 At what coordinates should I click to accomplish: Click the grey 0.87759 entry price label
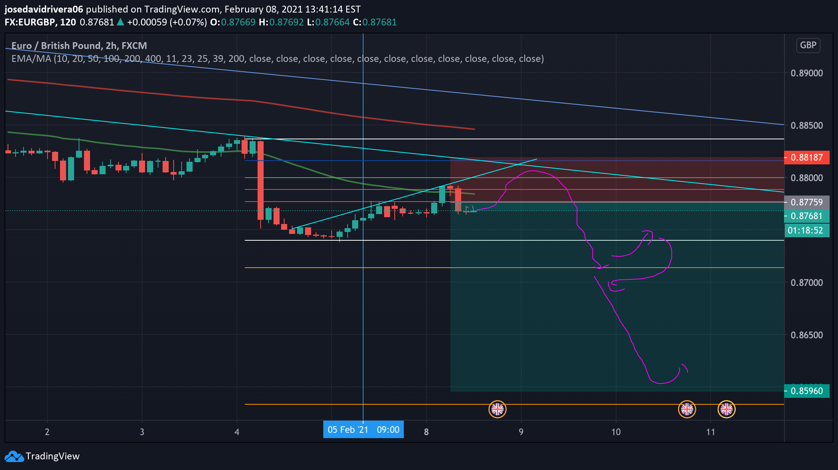[x=806, y=202]
